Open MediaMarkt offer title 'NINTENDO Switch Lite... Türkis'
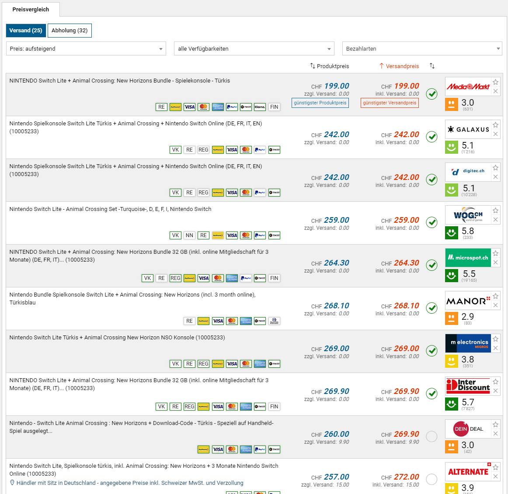Image resolution: width=508 pixels, height=494 pixels. (x=119, y=81)
